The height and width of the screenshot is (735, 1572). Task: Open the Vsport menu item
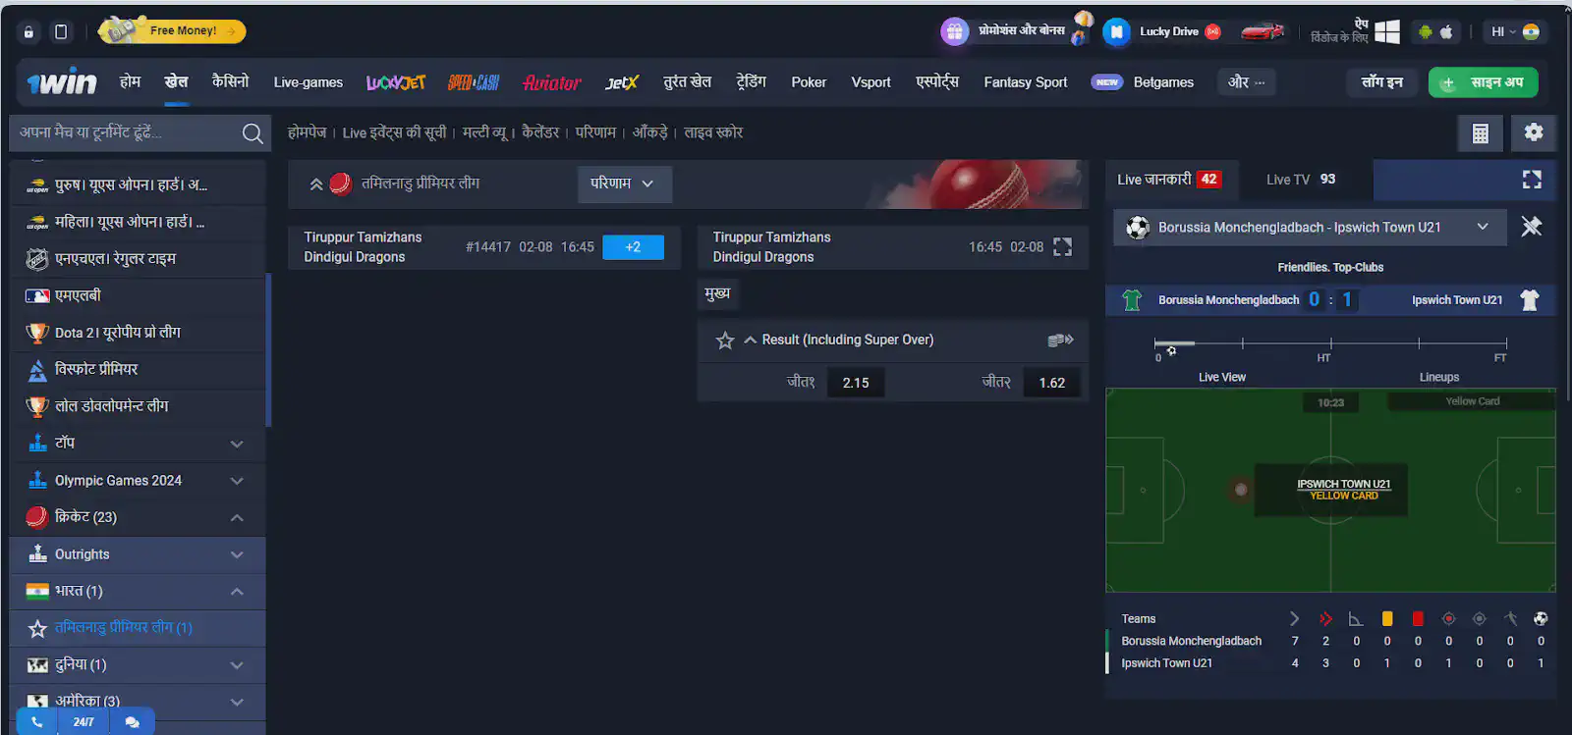(x=870, y=82)
